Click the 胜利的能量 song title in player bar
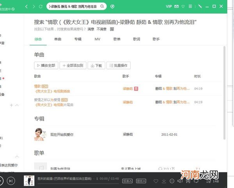This screenshot has width=234, height=188. click(x=64, y=179)
